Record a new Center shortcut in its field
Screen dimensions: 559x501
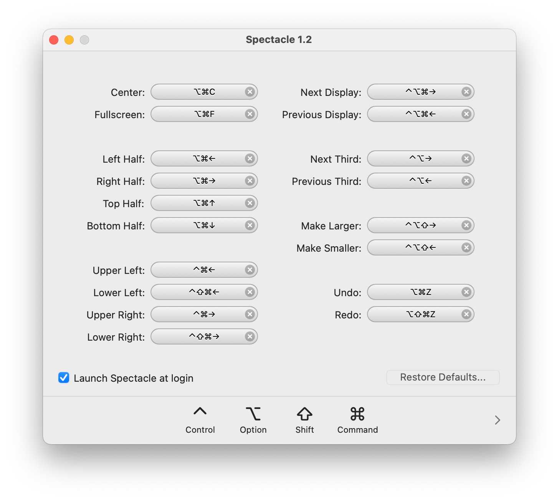204,92
